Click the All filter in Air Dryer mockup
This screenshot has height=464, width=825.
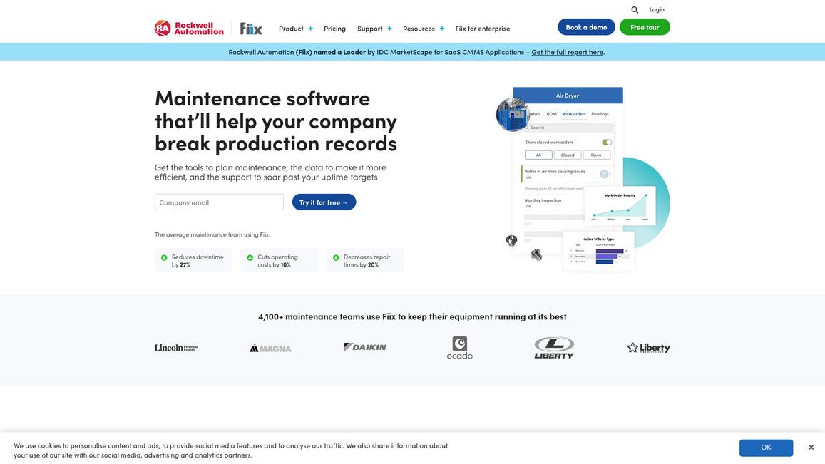point(538,155)
